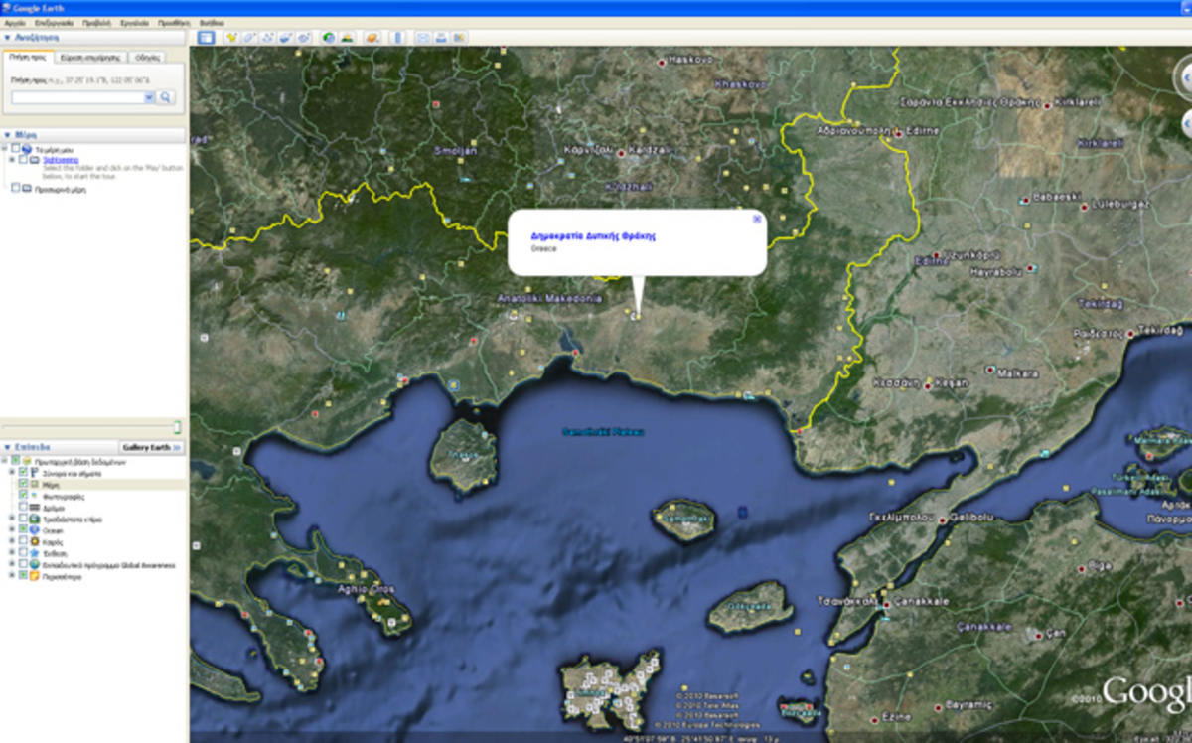1192x743 pixels.
Task: Open the Επεξεργασία menu
Action: click(55, 22)
